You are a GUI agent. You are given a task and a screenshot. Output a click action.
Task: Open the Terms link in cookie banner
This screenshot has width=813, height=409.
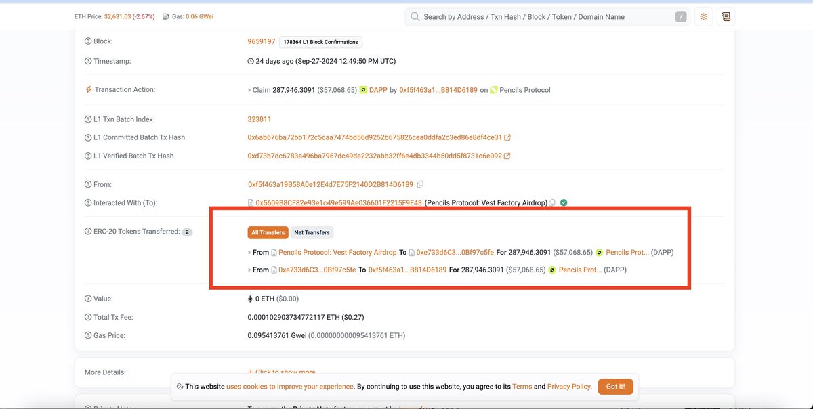pos(522,387)
